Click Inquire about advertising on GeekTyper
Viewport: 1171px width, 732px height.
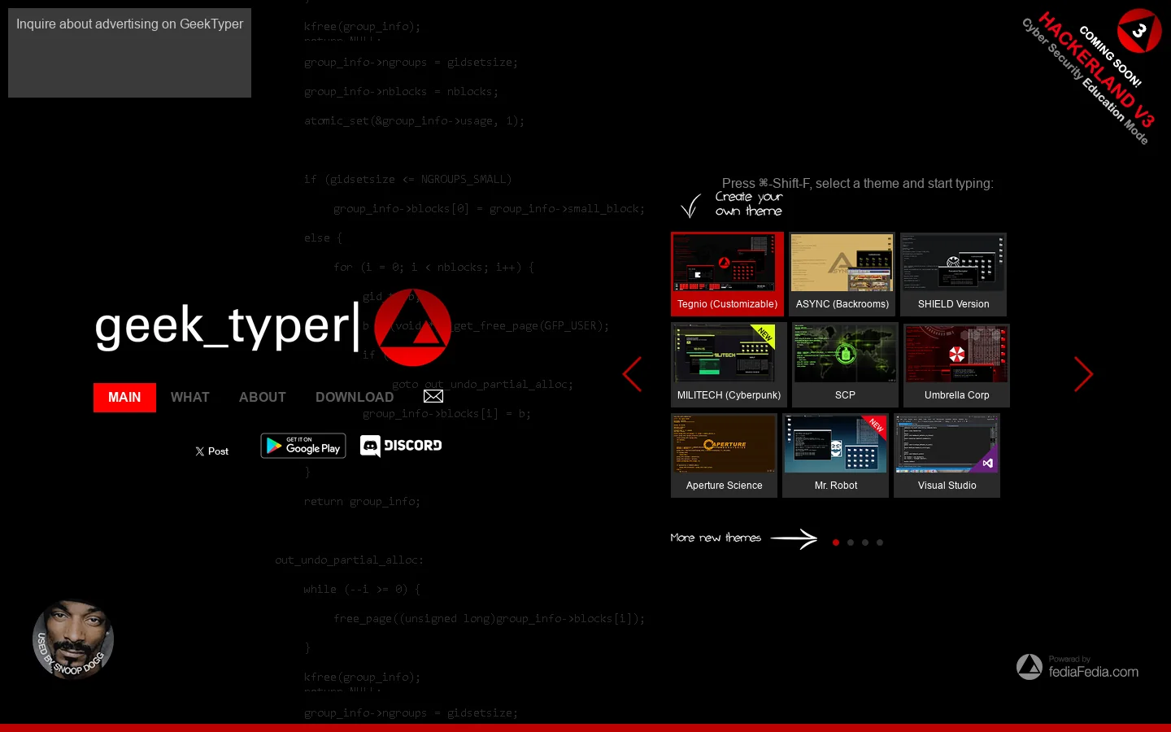[129, 24]
